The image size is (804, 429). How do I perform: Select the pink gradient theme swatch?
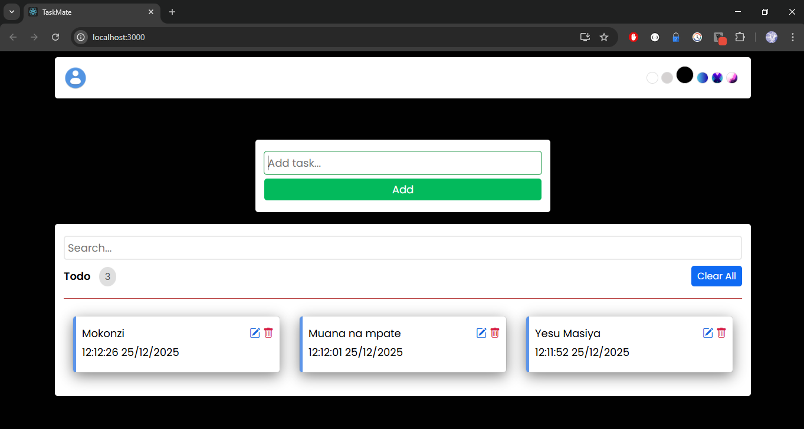732,78
